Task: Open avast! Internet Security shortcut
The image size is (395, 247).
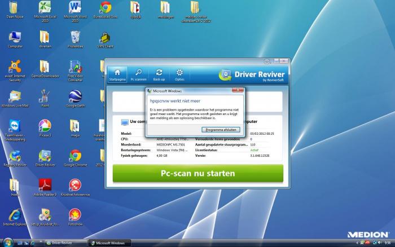Action: [15, 70]
